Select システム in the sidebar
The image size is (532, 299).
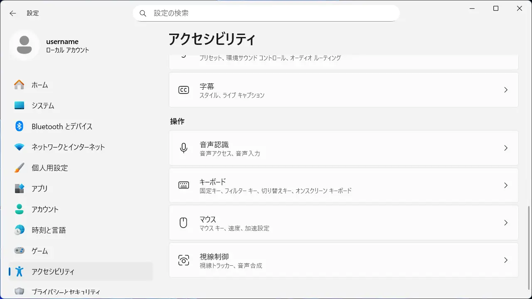(43, 106)
